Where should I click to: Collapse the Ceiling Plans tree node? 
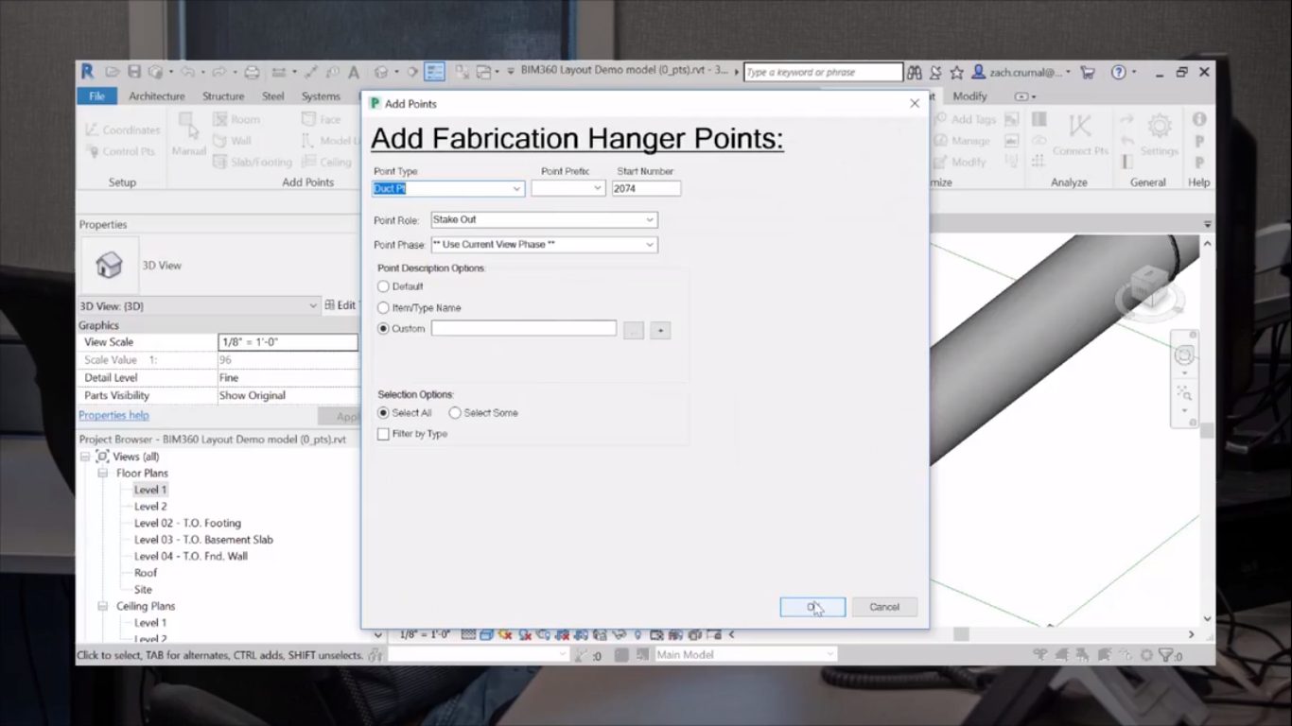coord(102,606)
